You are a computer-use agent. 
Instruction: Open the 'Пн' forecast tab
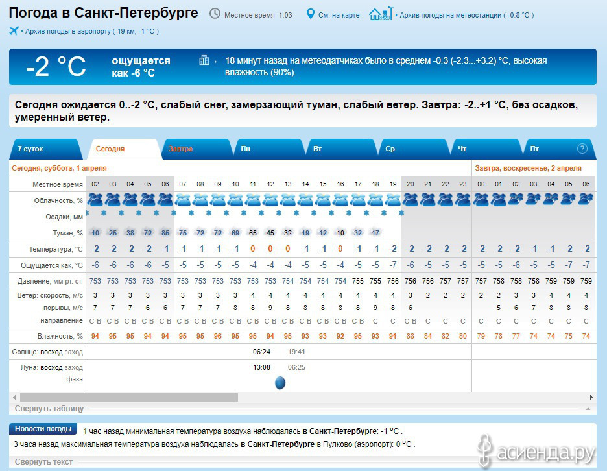tap(268, 149)
